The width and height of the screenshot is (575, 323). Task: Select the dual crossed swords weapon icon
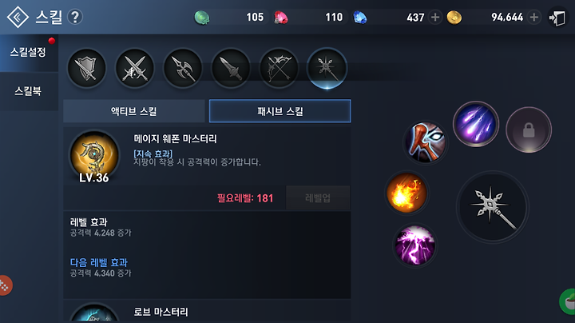pos(135,68)
